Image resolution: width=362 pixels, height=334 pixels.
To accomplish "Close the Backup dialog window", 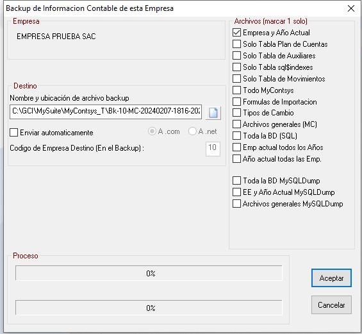I will pyautogui.click(x=351, y=8).
